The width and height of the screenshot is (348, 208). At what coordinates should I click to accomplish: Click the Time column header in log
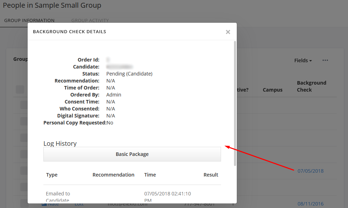point(150,175)
